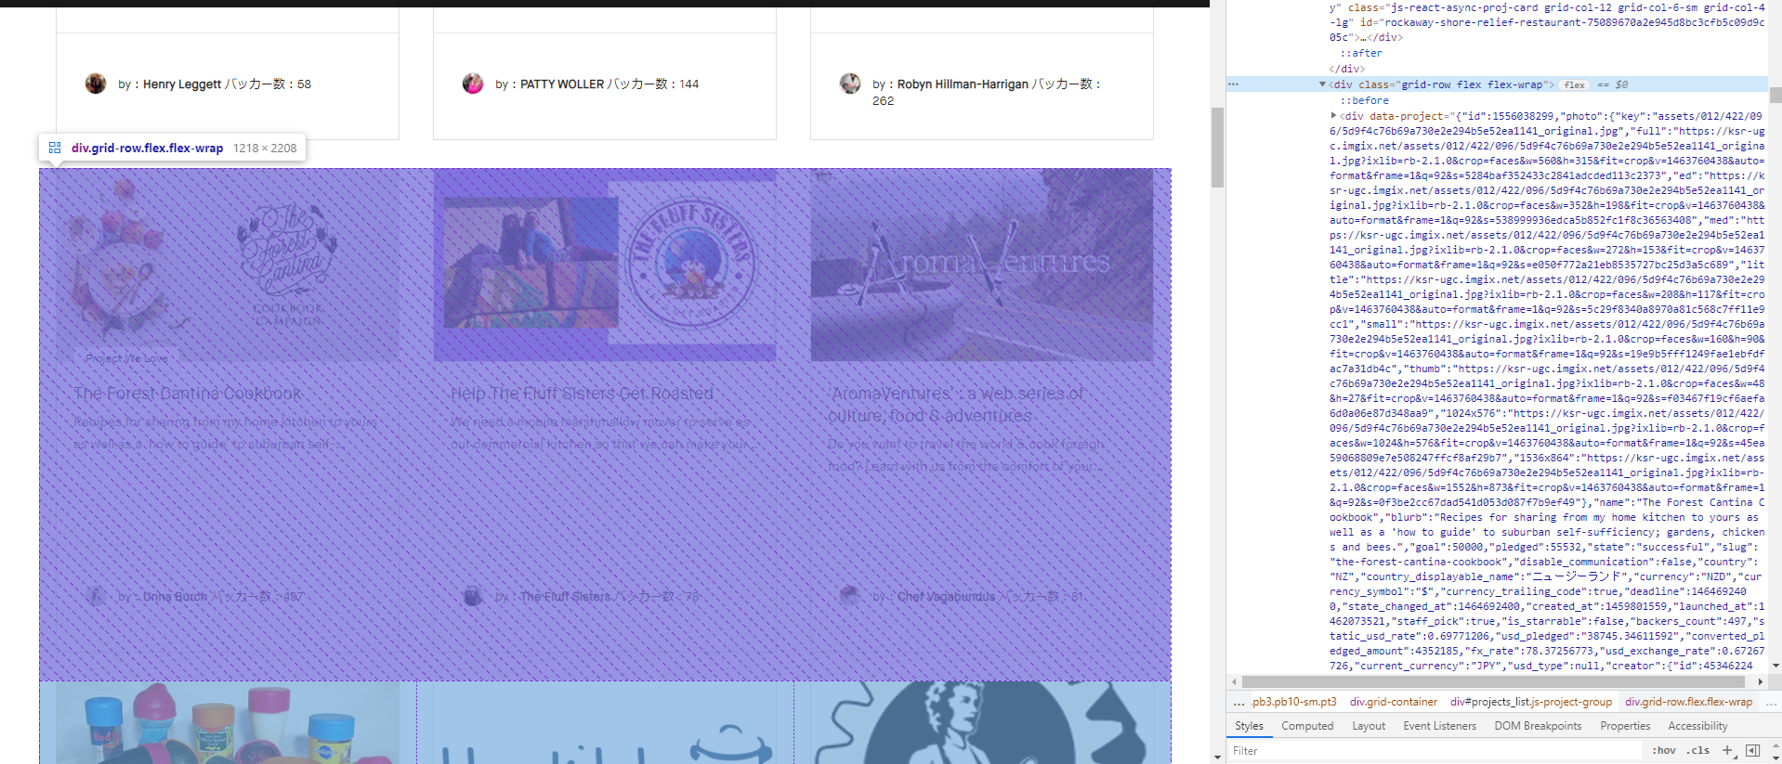This screenshot has width=1782, height=764.
Task: Open The Forest Cantina Cookbook thumbnail
Action: click(x=228, y=265)
